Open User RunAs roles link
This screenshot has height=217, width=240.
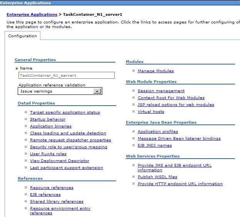pos(48,154)
